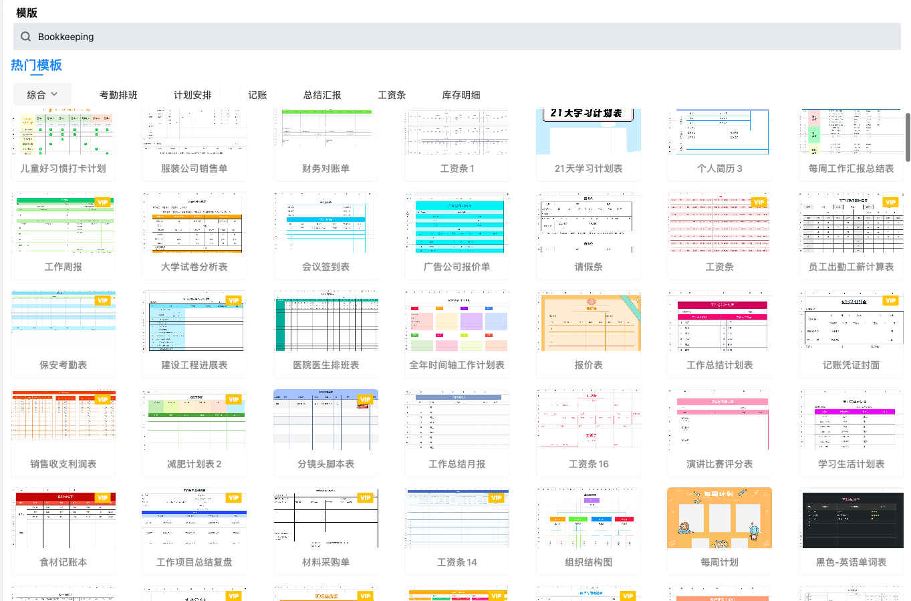The height and width of the screenshot is (601, 911).
Task: Open the 财务对账单 template
Action: coord(326,144)
